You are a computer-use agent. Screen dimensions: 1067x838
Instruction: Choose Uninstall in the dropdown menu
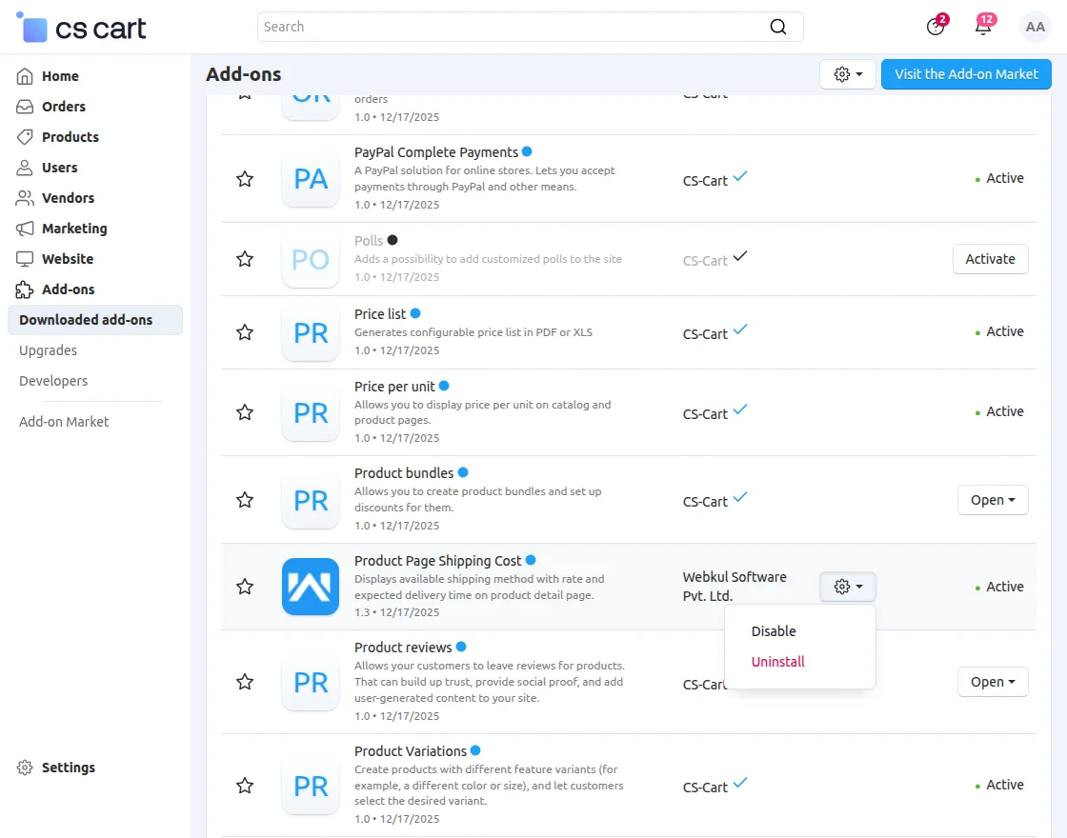tap(778, 662)
